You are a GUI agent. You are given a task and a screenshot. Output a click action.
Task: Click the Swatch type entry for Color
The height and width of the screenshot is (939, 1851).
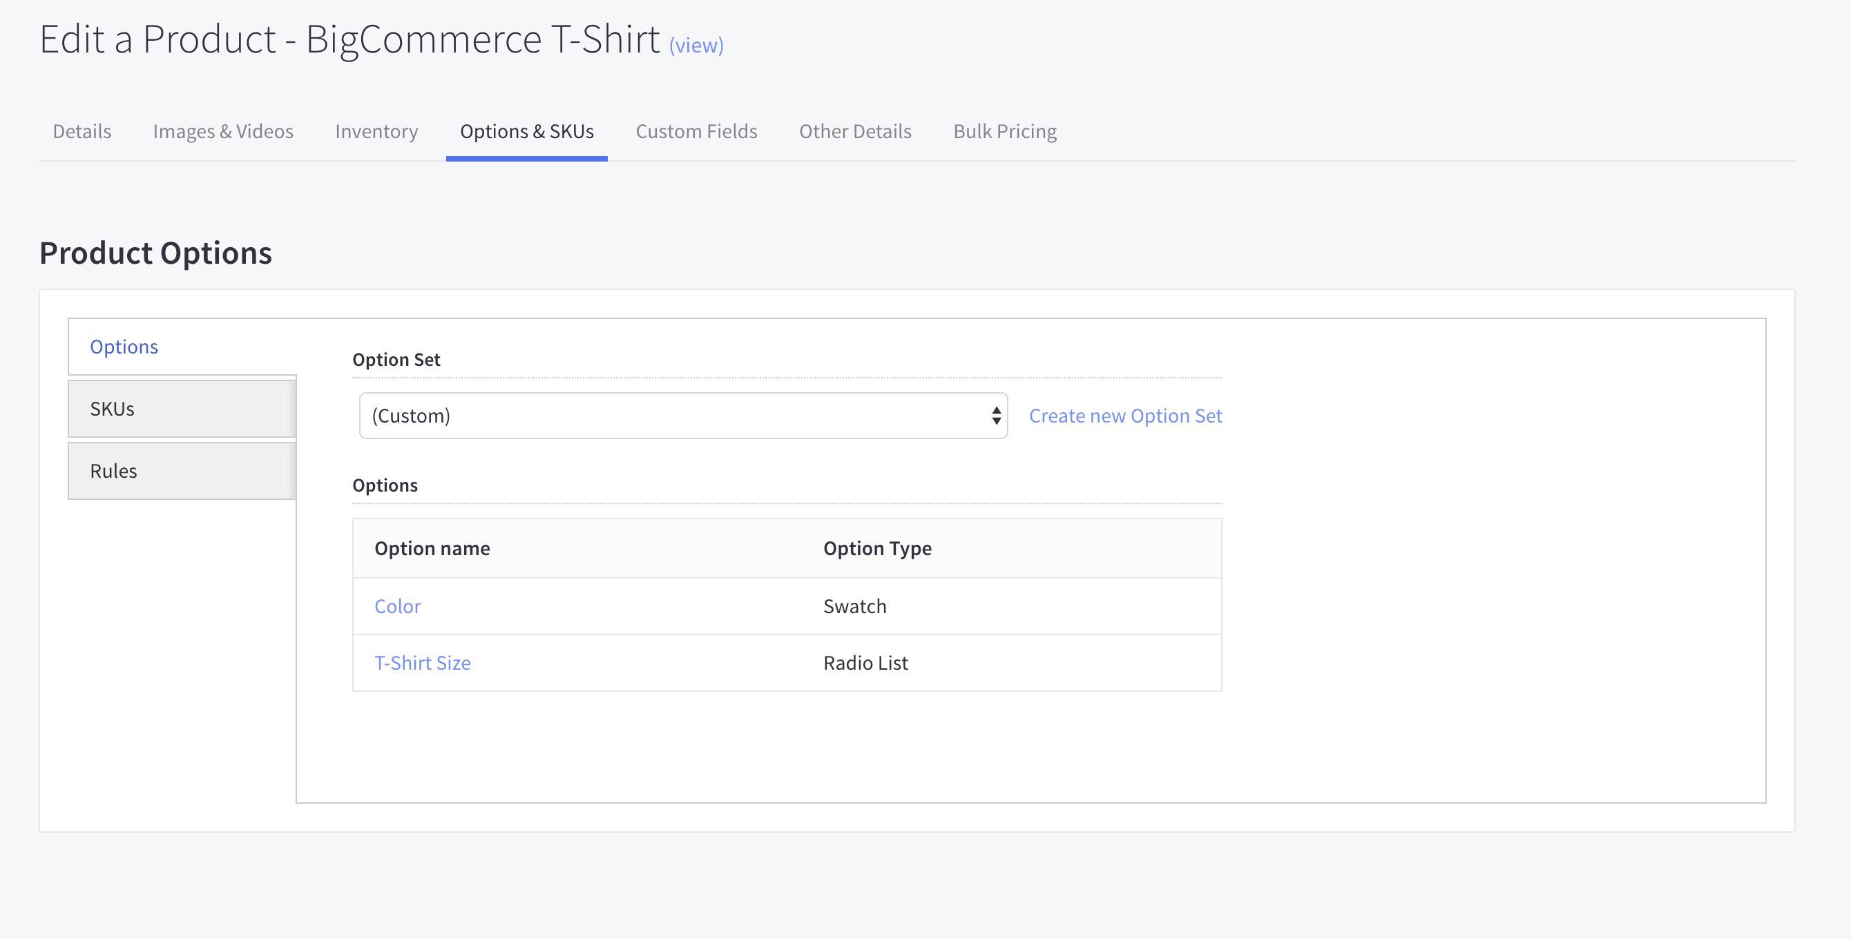854,606
